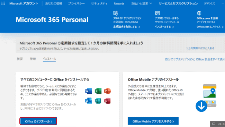Click the Office.com を使用 label

(207, 18)
